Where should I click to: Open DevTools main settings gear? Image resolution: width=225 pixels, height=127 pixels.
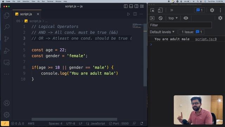212,10
